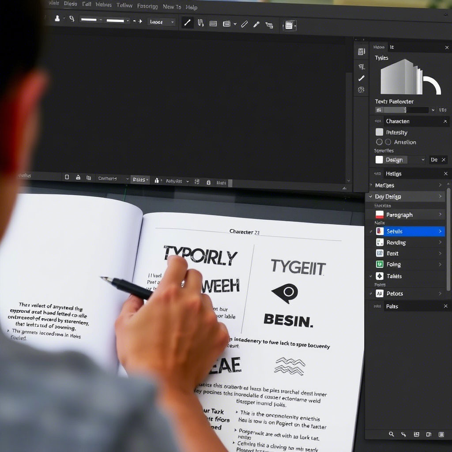Click the Texty Pasforcter slider bar
This screenshot has height=452, width=452.
(406, 110)
